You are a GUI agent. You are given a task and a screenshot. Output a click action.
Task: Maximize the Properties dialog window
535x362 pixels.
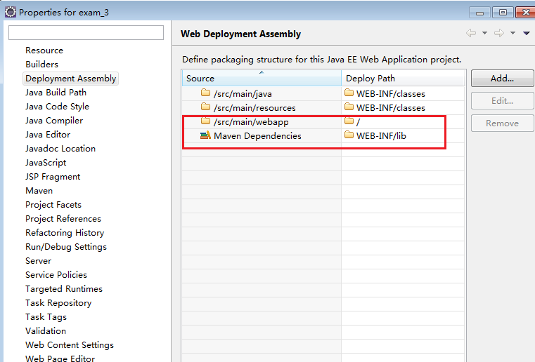tap(503, 12)
